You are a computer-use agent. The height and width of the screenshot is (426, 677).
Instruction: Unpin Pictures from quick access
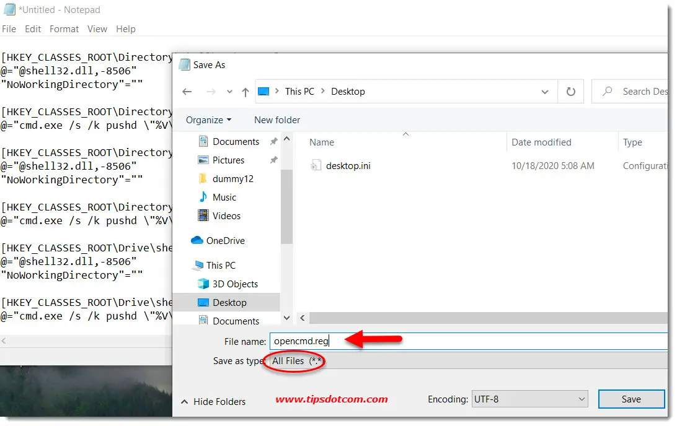click(273, 160)
